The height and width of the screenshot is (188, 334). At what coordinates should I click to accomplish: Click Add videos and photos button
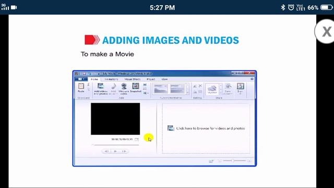(x=101, y=89)
